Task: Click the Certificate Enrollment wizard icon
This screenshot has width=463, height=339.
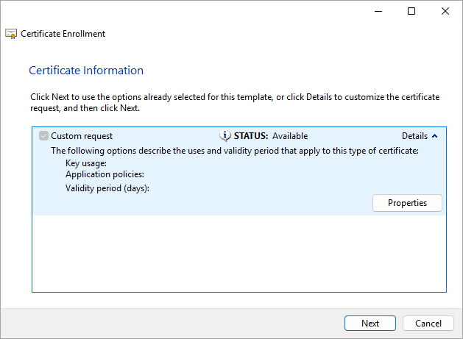Action: 11,34
